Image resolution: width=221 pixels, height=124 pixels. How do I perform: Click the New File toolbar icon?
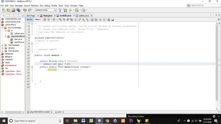pos(4,10)
